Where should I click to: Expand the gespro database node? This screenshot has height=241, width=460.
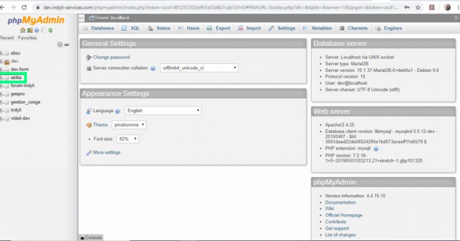[x=1, y=94]
